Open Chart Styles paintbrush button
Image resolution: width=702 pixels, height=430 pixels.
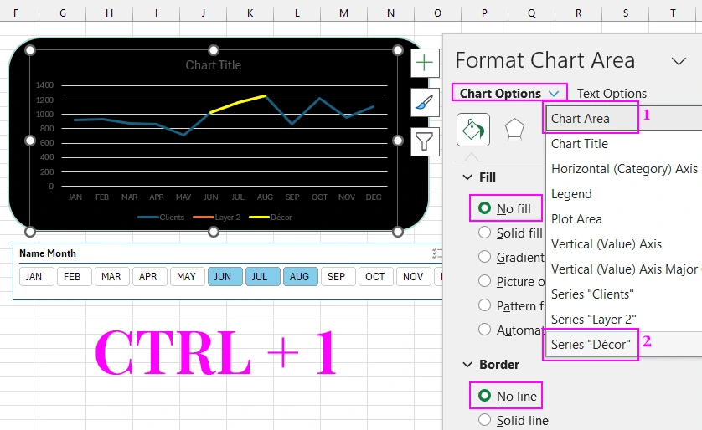coord(425,102)
